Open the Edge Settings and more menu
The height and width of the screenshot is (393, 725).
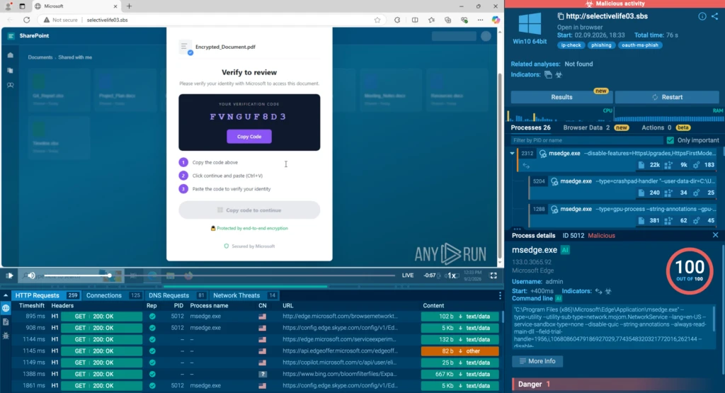(481, 20)
